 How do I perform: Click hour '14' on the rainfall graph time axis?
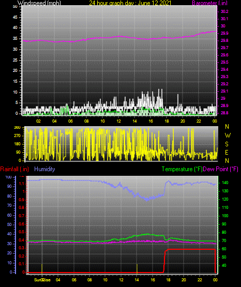point(137,280)
